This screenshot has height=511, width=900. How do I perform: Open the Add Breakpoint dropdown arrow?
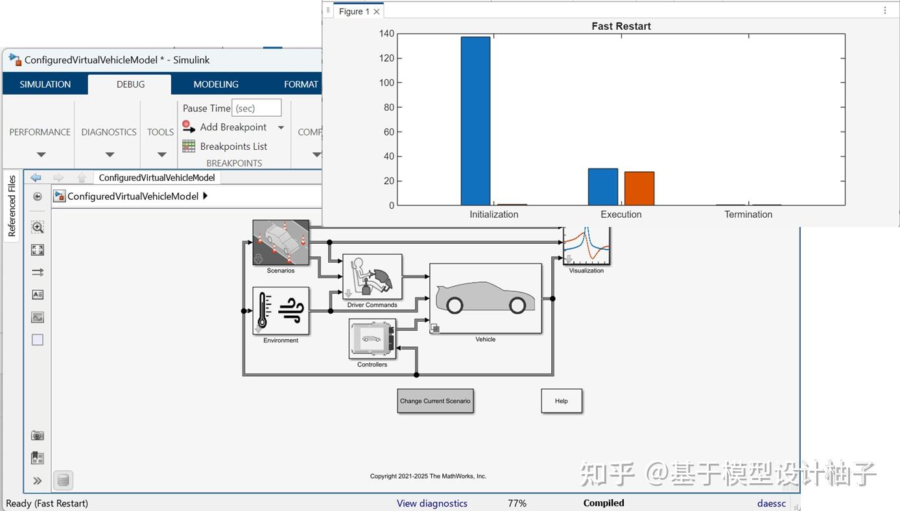(x=281, y=127)
